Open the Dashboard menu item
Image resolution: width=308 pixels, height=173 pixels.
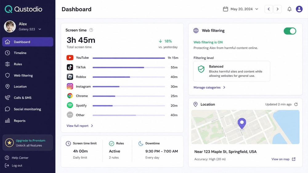click(28, 42)
